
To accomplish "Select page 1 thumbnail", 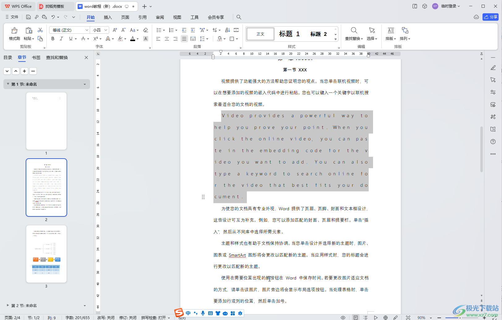I will pos(46,121).
